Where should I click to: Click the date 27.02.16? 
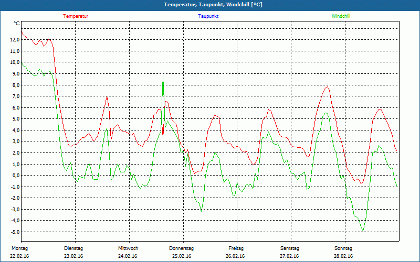click(289, 256)
